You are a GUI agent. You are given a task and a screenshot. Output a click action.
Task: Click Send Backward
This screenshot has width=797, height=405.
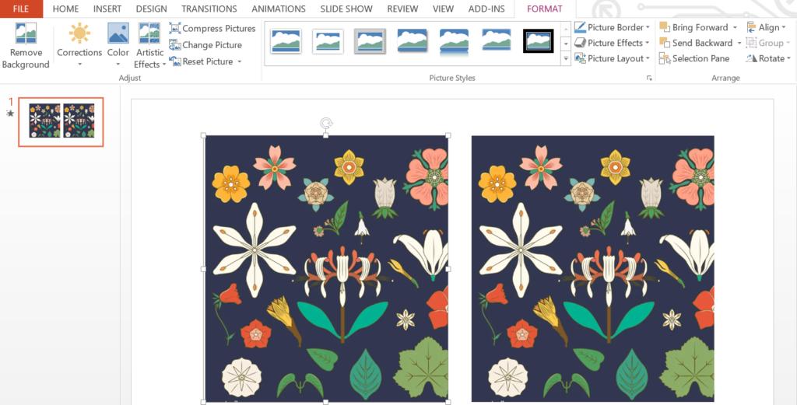click(x=696, y=43)
